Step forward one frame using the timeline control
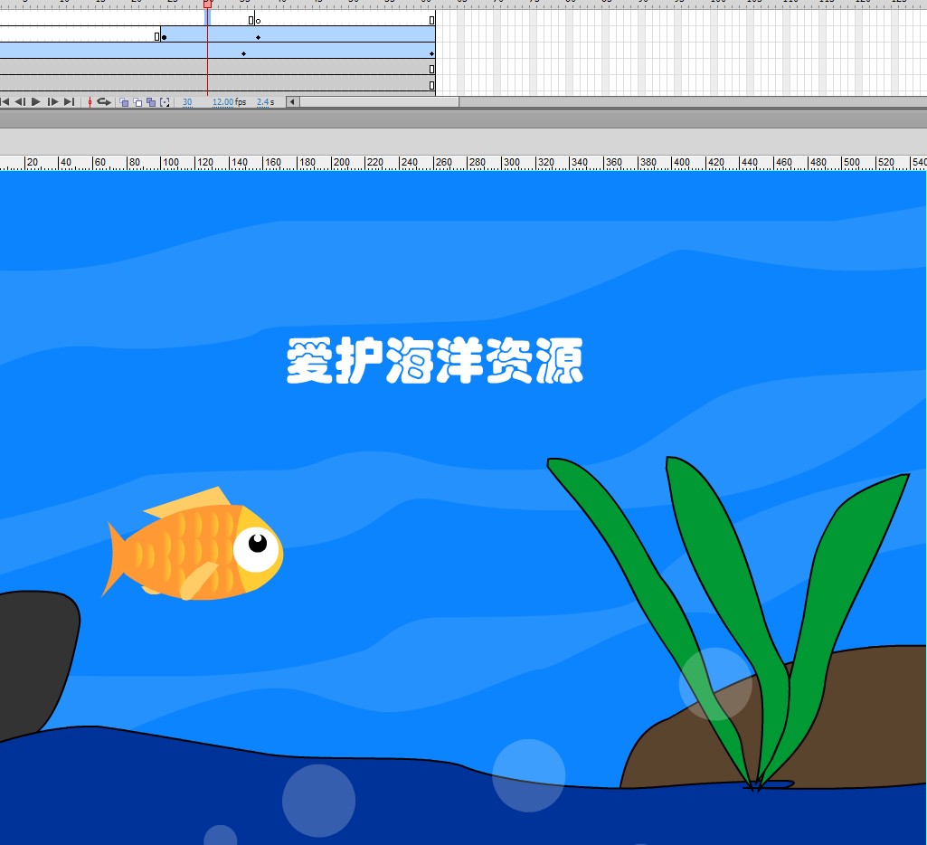 coord(52,102)
